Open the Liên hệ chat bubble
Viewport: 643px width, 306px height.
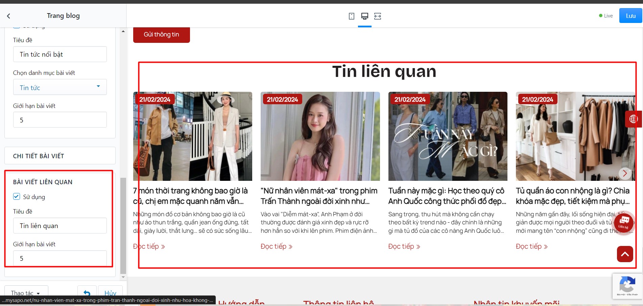pyautogui.click(x=624, y=223)
